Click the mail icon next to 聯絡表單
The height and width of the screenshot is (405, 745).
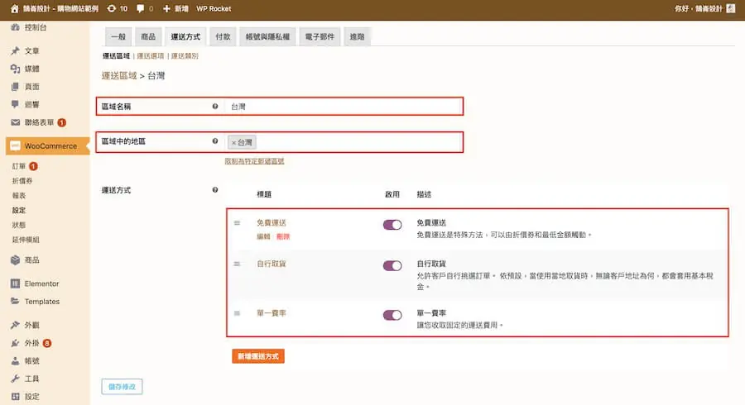[x=15, y=122]
